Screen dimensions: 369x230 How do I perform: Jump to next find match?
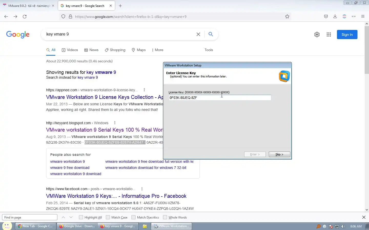[71, 217]
